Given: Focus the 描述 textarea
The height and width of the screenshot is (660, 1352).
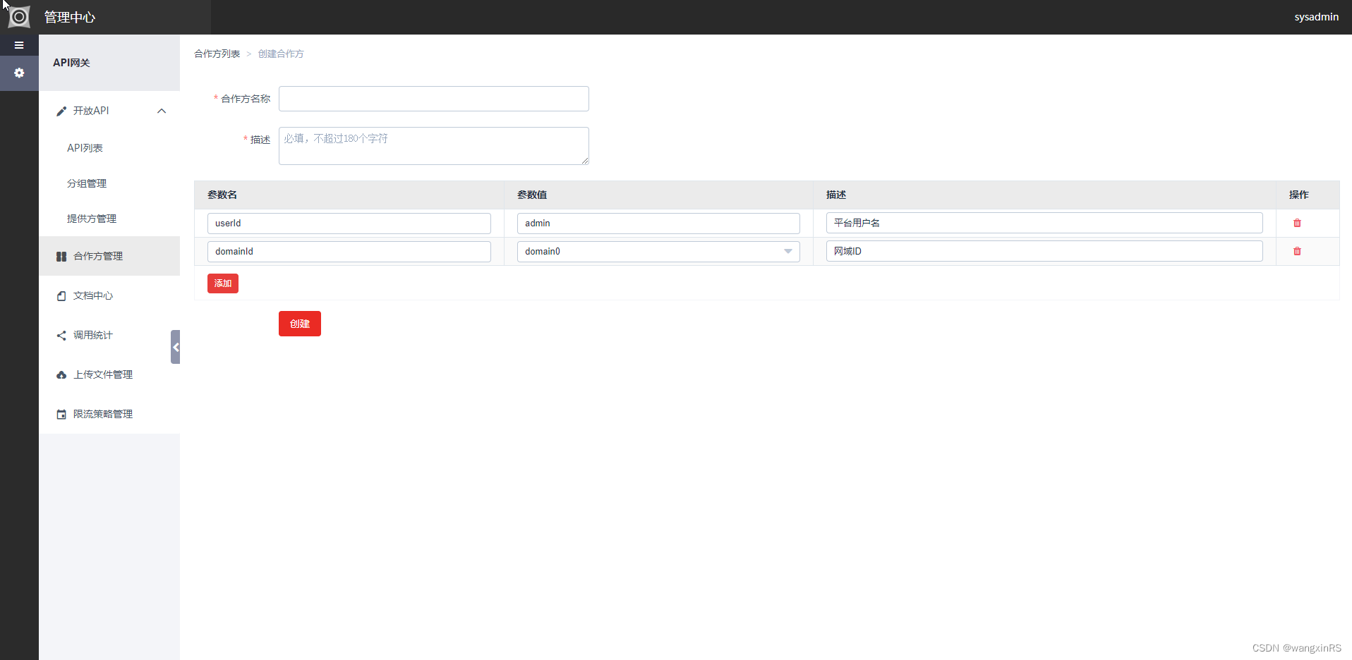Looking at the screenshot, I should tap(434, 146).
